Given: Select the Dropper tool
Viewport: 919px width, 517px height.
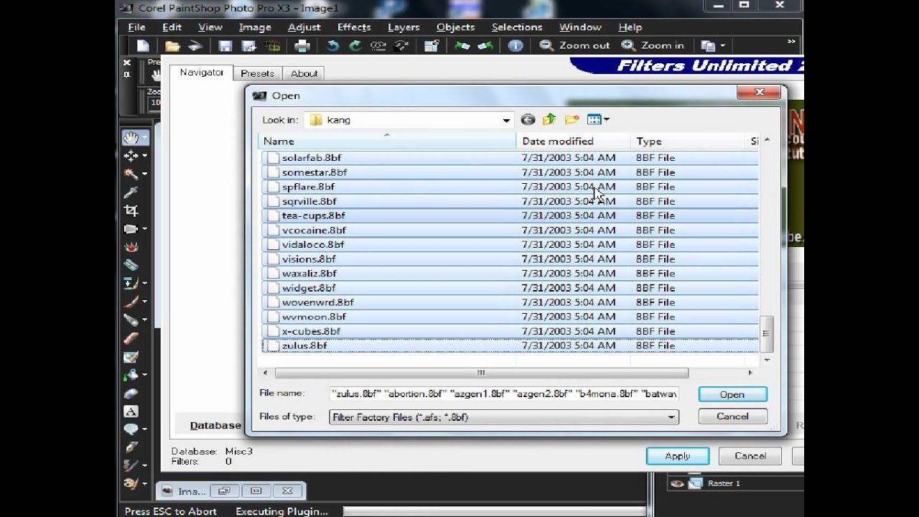Looking at the screenshot, I should 131,192.
